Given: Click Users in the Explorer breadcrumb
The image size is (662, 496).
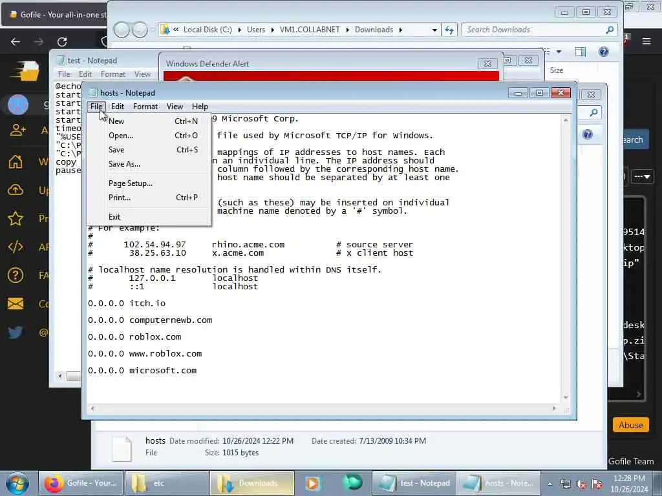Looking at the screenshot, I should point(256,30).
